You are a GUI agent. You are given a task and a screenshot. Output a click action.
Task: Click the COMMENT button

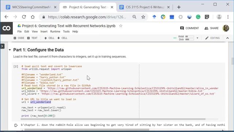pos(189,28)
